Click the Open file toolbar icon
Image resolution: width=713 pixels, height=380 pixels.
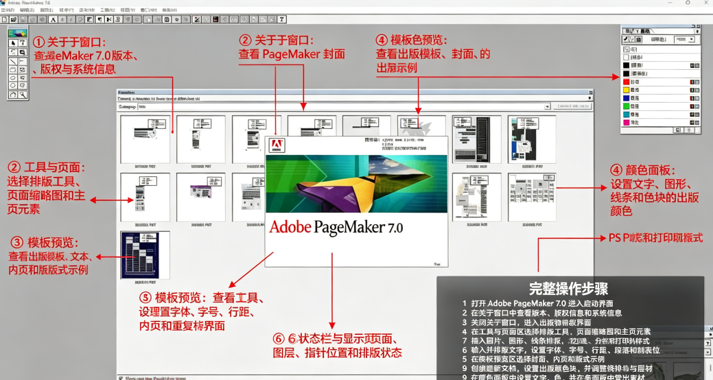point(14,19)
